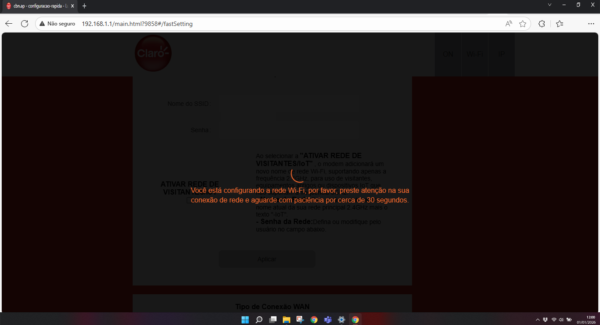
Task: Expand the tab search dropdown arrow
Action: 549,5
